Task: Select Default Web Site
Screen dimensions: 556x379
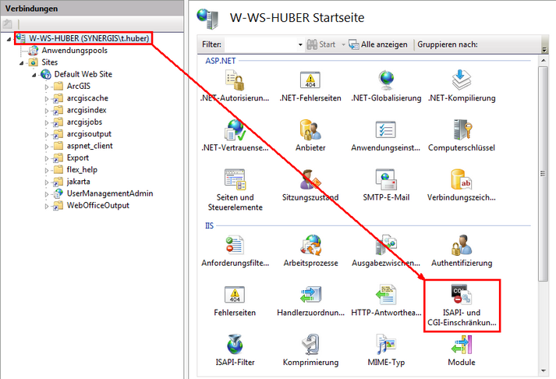Action: (x=83, y=74)
